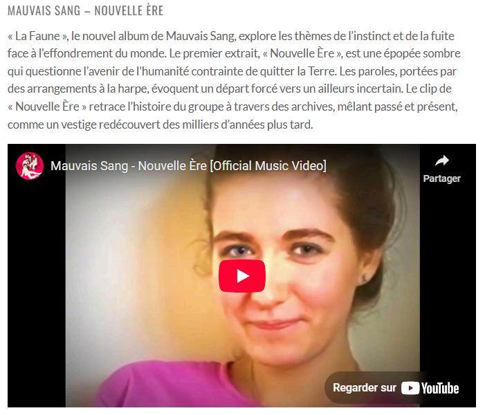Image resolution: width=485 pixels, height=415 pixels.
Task: Click the share arrow icon
Action: point(441,160)
